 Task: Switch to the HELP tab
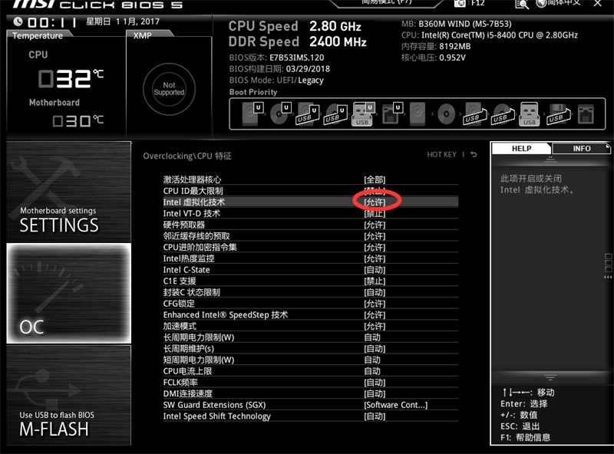click(522, 148)
